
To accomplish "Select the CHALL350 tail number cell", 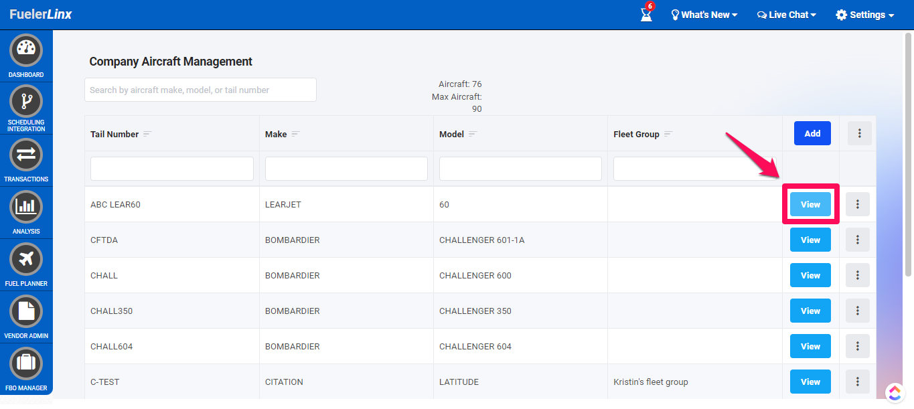I will coord(172,311).
